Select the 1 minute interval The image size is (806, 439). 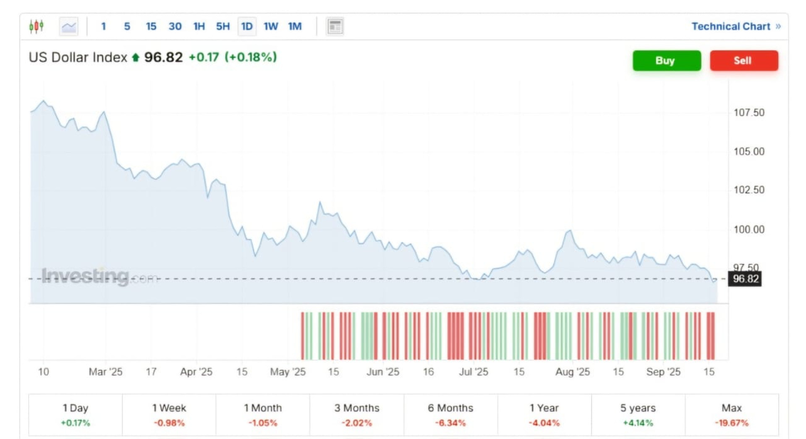[x=103, y=26]
